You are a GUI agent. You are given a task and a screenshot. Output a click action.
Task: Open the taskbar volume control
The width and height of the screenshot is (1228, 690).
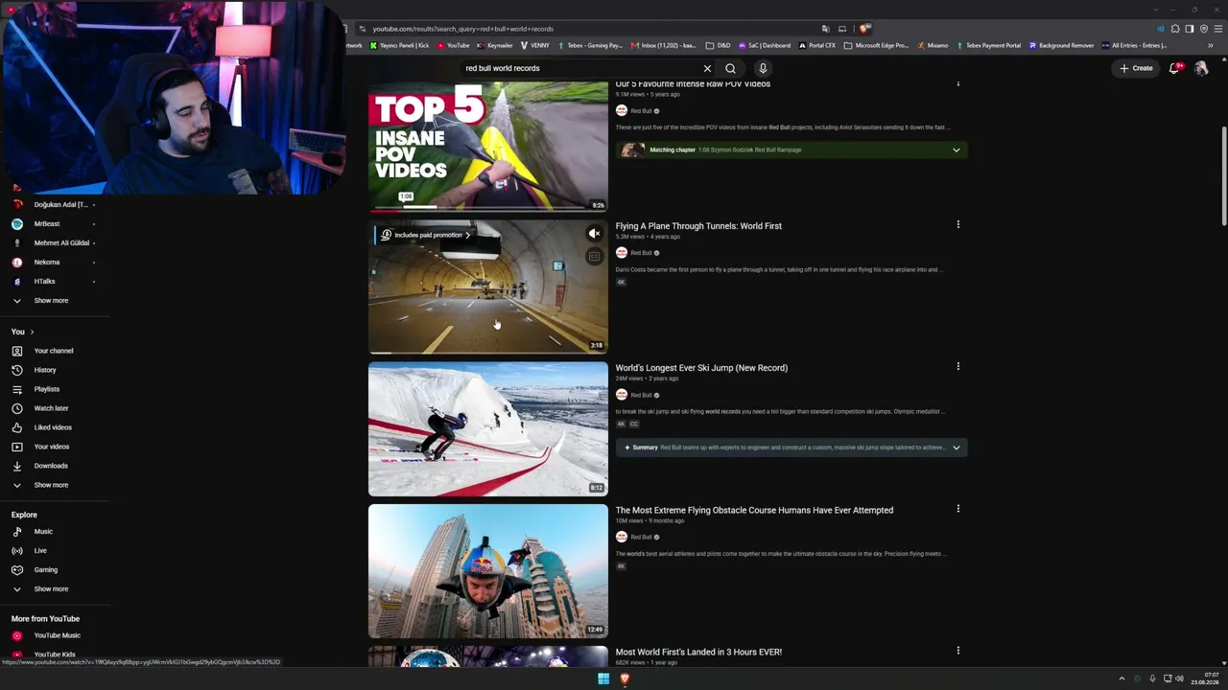(x=1179, y=678)
